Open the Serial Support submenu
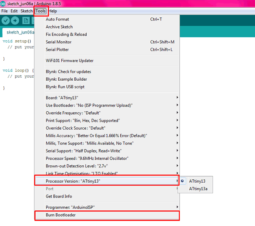This screenshot has height=226, width=255. pos(107,151)
